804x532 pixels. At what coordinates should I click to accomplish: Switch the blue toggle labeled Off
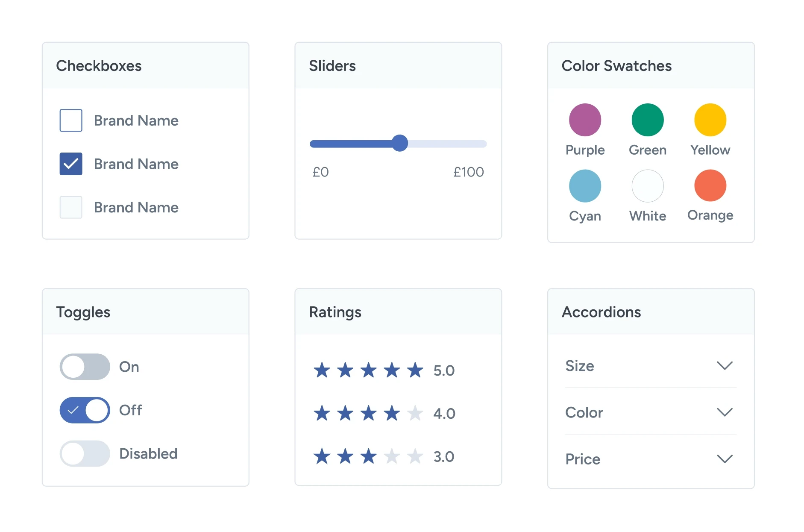click(85, 410)
